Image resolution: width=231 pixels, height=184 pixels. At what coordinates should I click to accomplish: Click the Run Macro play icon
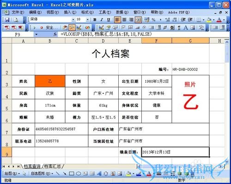pyautogui.click(x=35, y=28)
